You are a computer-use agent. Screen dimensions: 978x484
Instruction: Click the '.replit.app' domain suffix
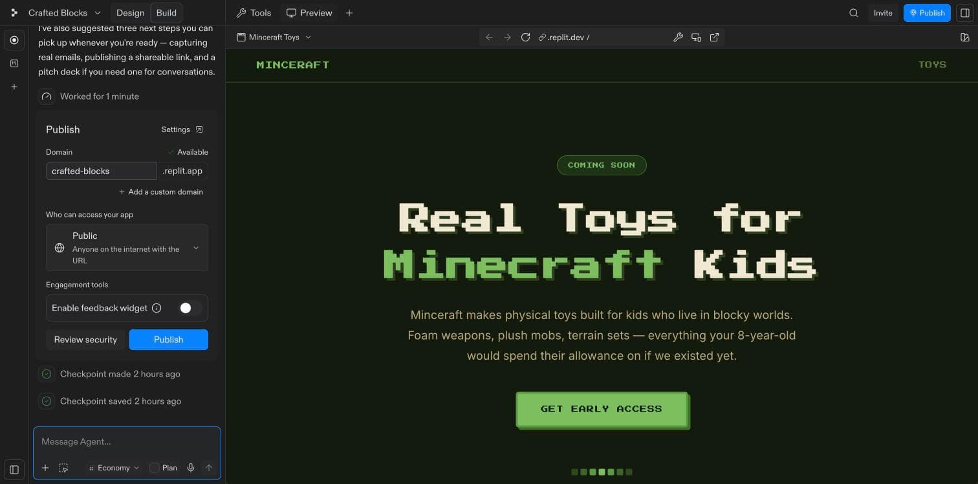pos(182,171)
